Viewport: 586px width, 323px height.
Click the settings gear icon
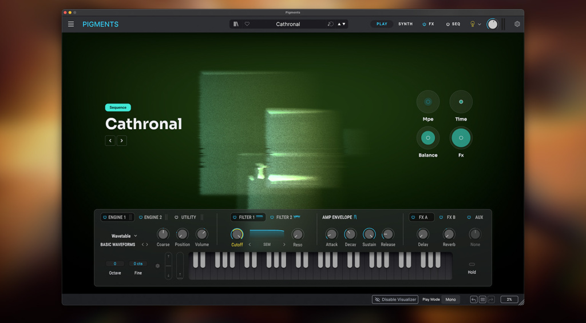(x=517, y=24)
